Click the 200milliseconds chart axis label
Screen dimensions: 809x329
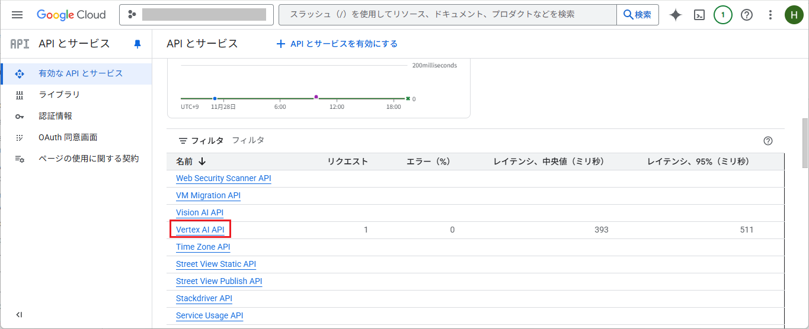coord(434,65)
